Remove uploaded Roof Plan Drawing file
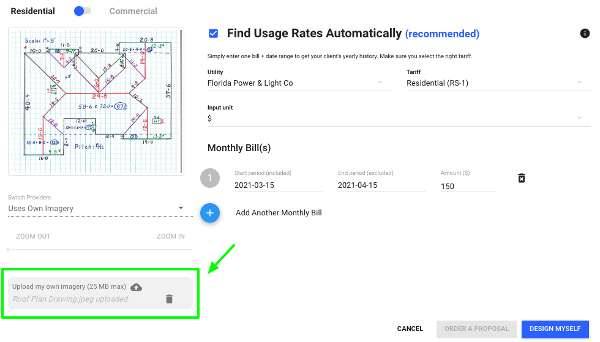This screenshot has width=600, height=342. click(x=170, y=299)
